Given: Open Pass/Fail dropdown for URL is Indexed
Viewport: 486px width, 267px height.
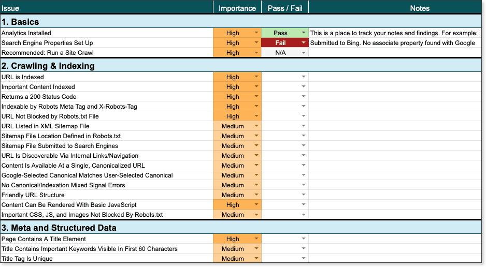Looking at the screenshot, I should click(x=304, y=77).
